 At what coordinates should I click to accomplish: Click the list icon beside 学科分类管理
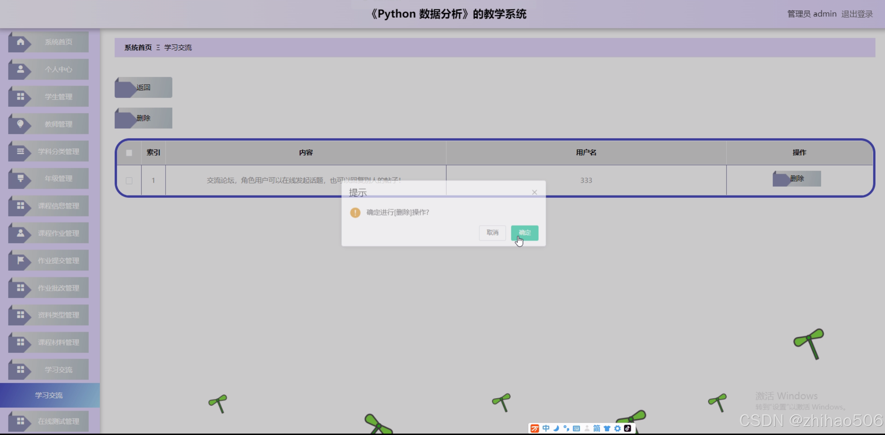pos(20,151)
